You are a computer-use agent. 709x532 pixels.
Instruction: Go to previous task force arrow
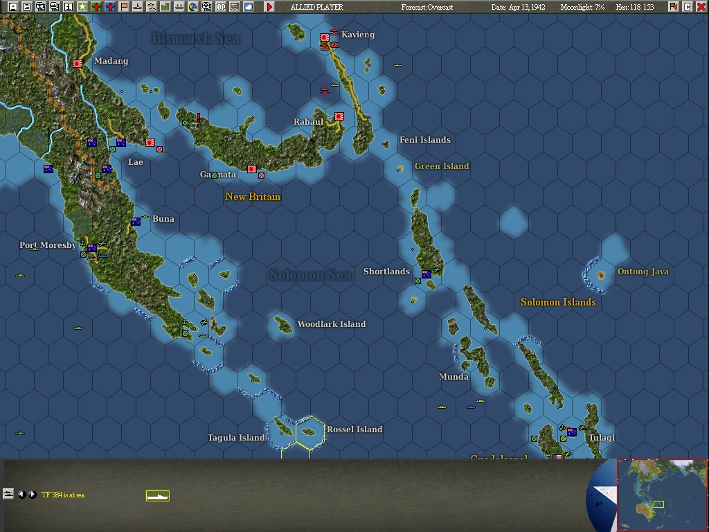pos(21,495)
